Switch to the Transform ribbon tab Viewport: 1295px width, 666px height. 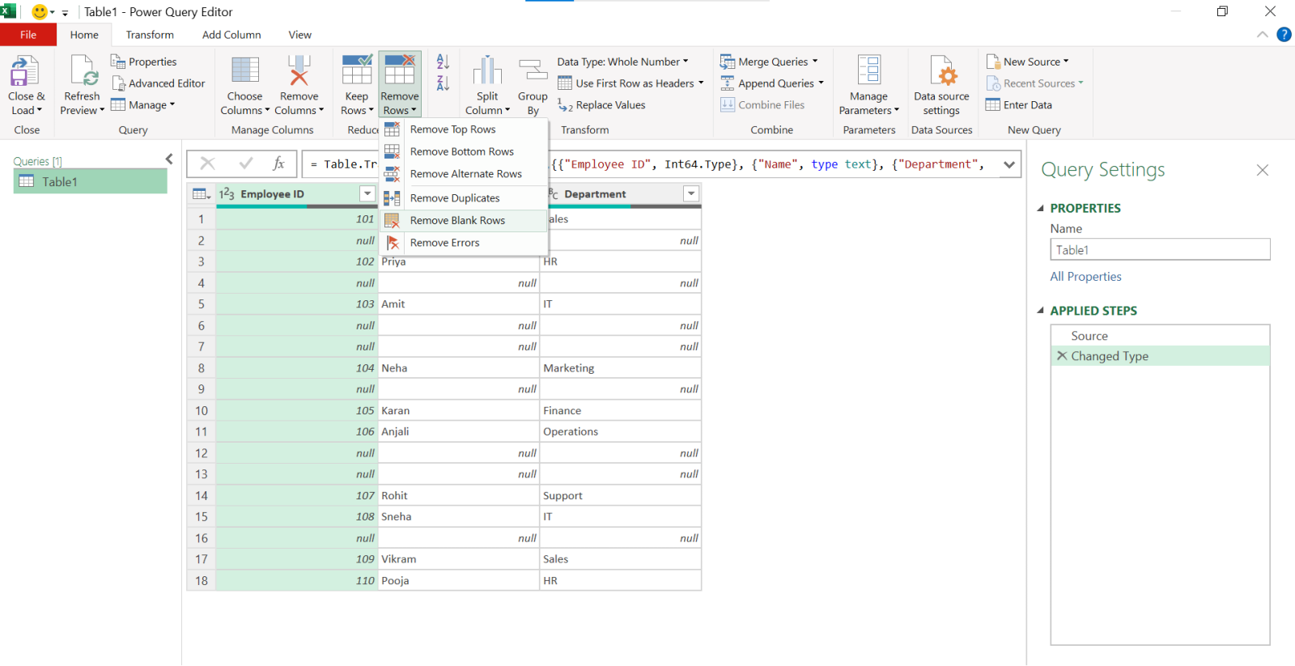click(150, 35)
